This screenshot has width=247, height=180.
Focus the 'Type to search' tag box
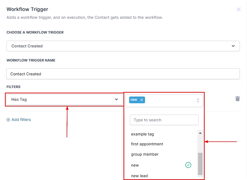point(164,120)
